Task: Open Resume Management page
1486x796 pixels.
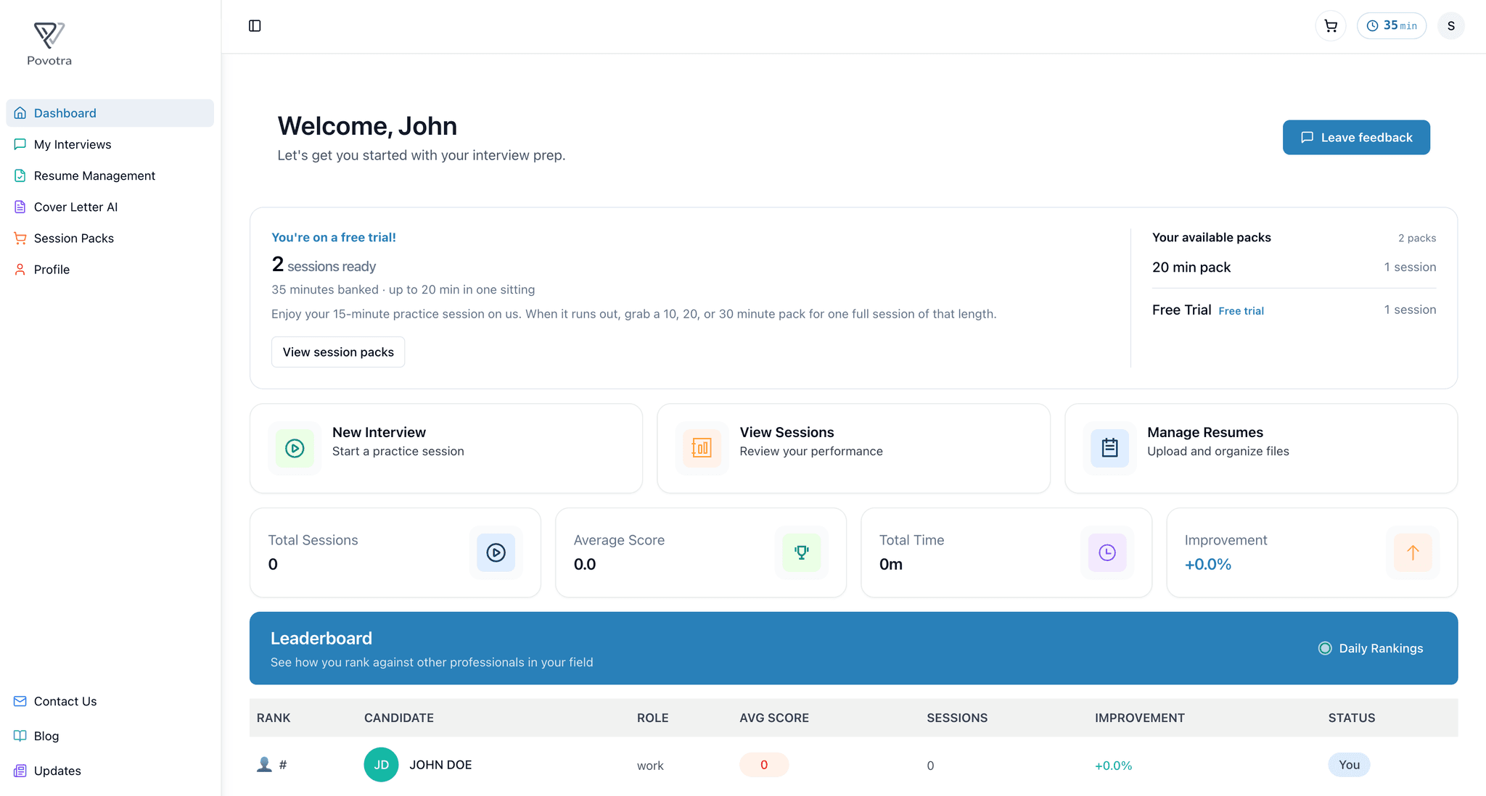Action: pos(110,175)
